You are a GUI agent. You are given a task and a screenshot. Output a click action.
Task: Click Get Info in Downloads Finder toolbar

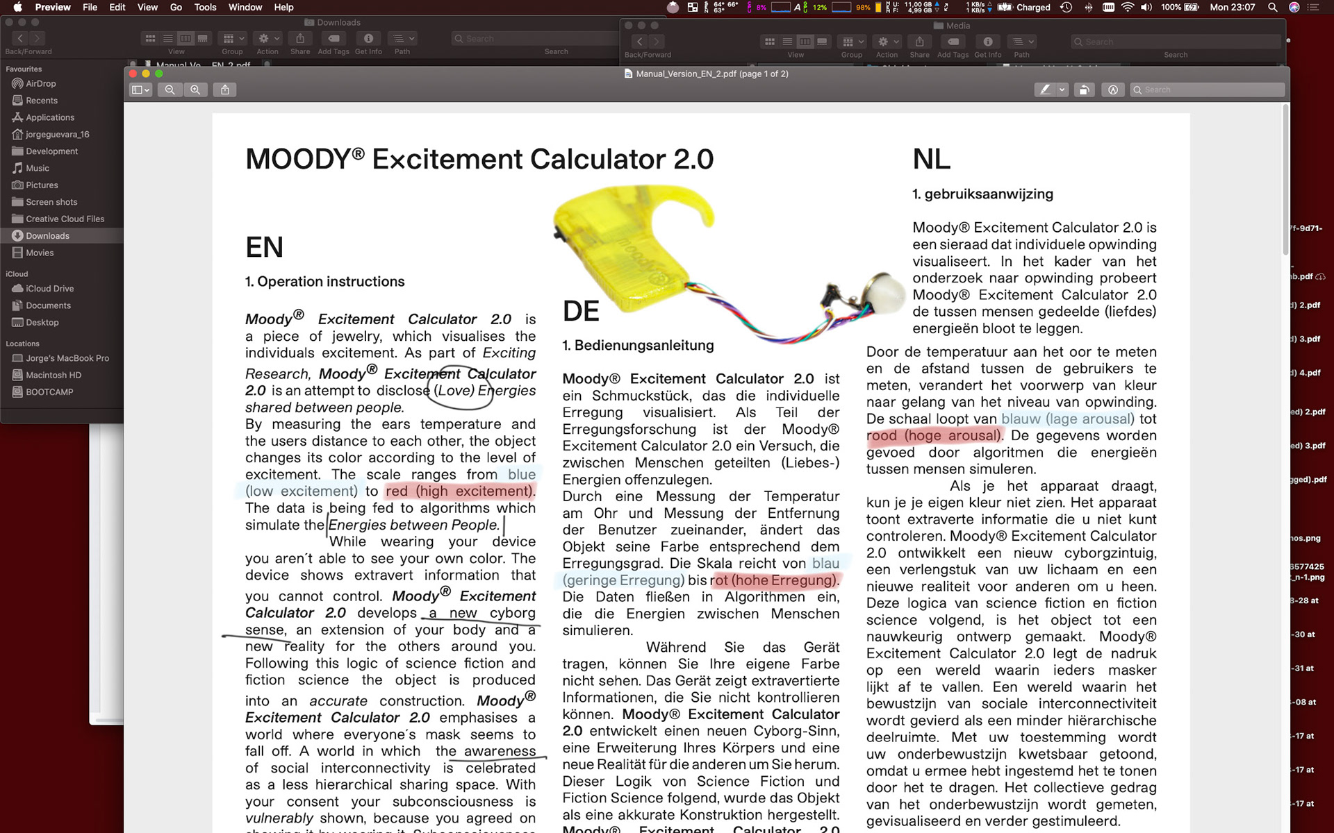click(x=368, y=38)
